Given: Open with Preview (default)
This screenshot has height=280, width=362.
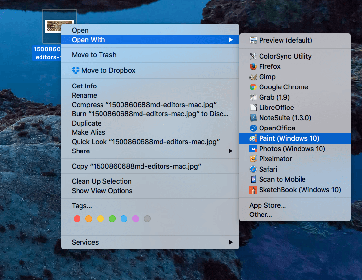Looking at the screenshot, I should (x=295, y=40).
